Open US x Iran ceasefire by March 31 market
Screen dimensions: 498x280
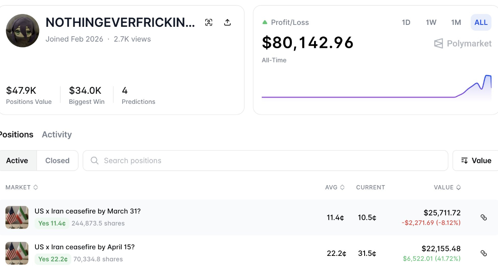(88, 211)
